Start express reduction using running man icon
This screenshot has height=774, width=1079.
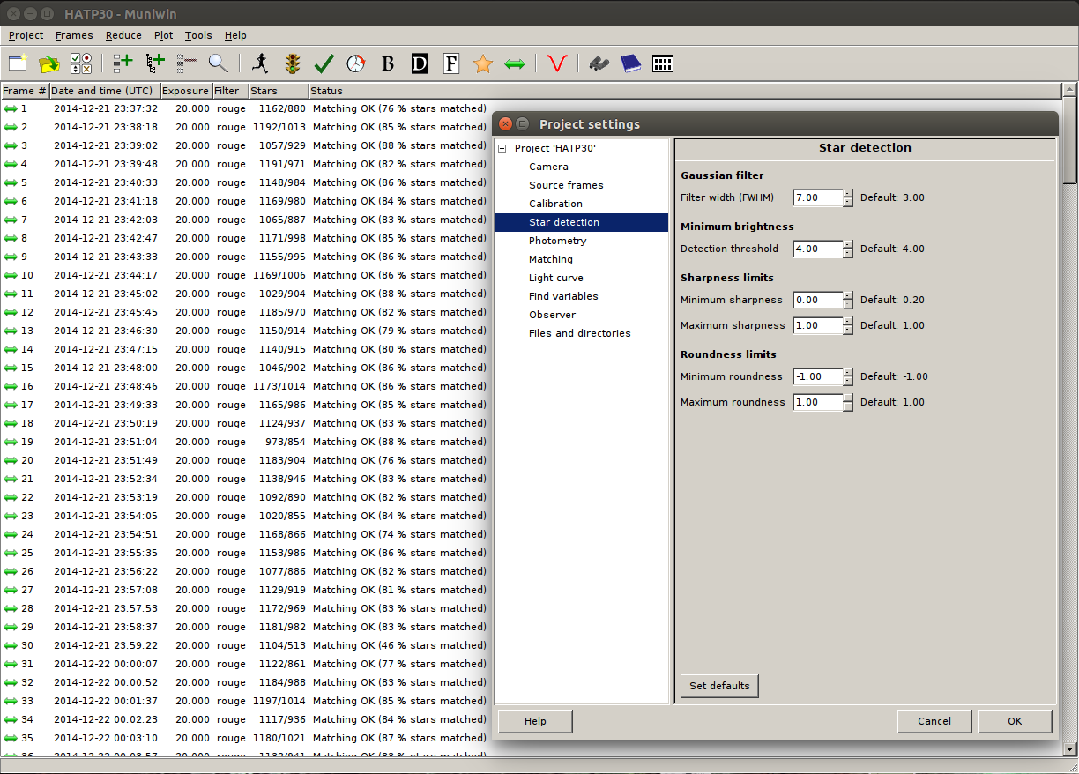click(x=259, y=63)
